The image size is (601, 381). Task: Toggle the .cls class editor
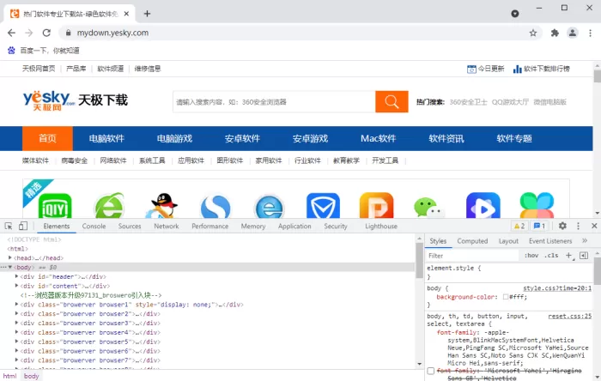551,256
